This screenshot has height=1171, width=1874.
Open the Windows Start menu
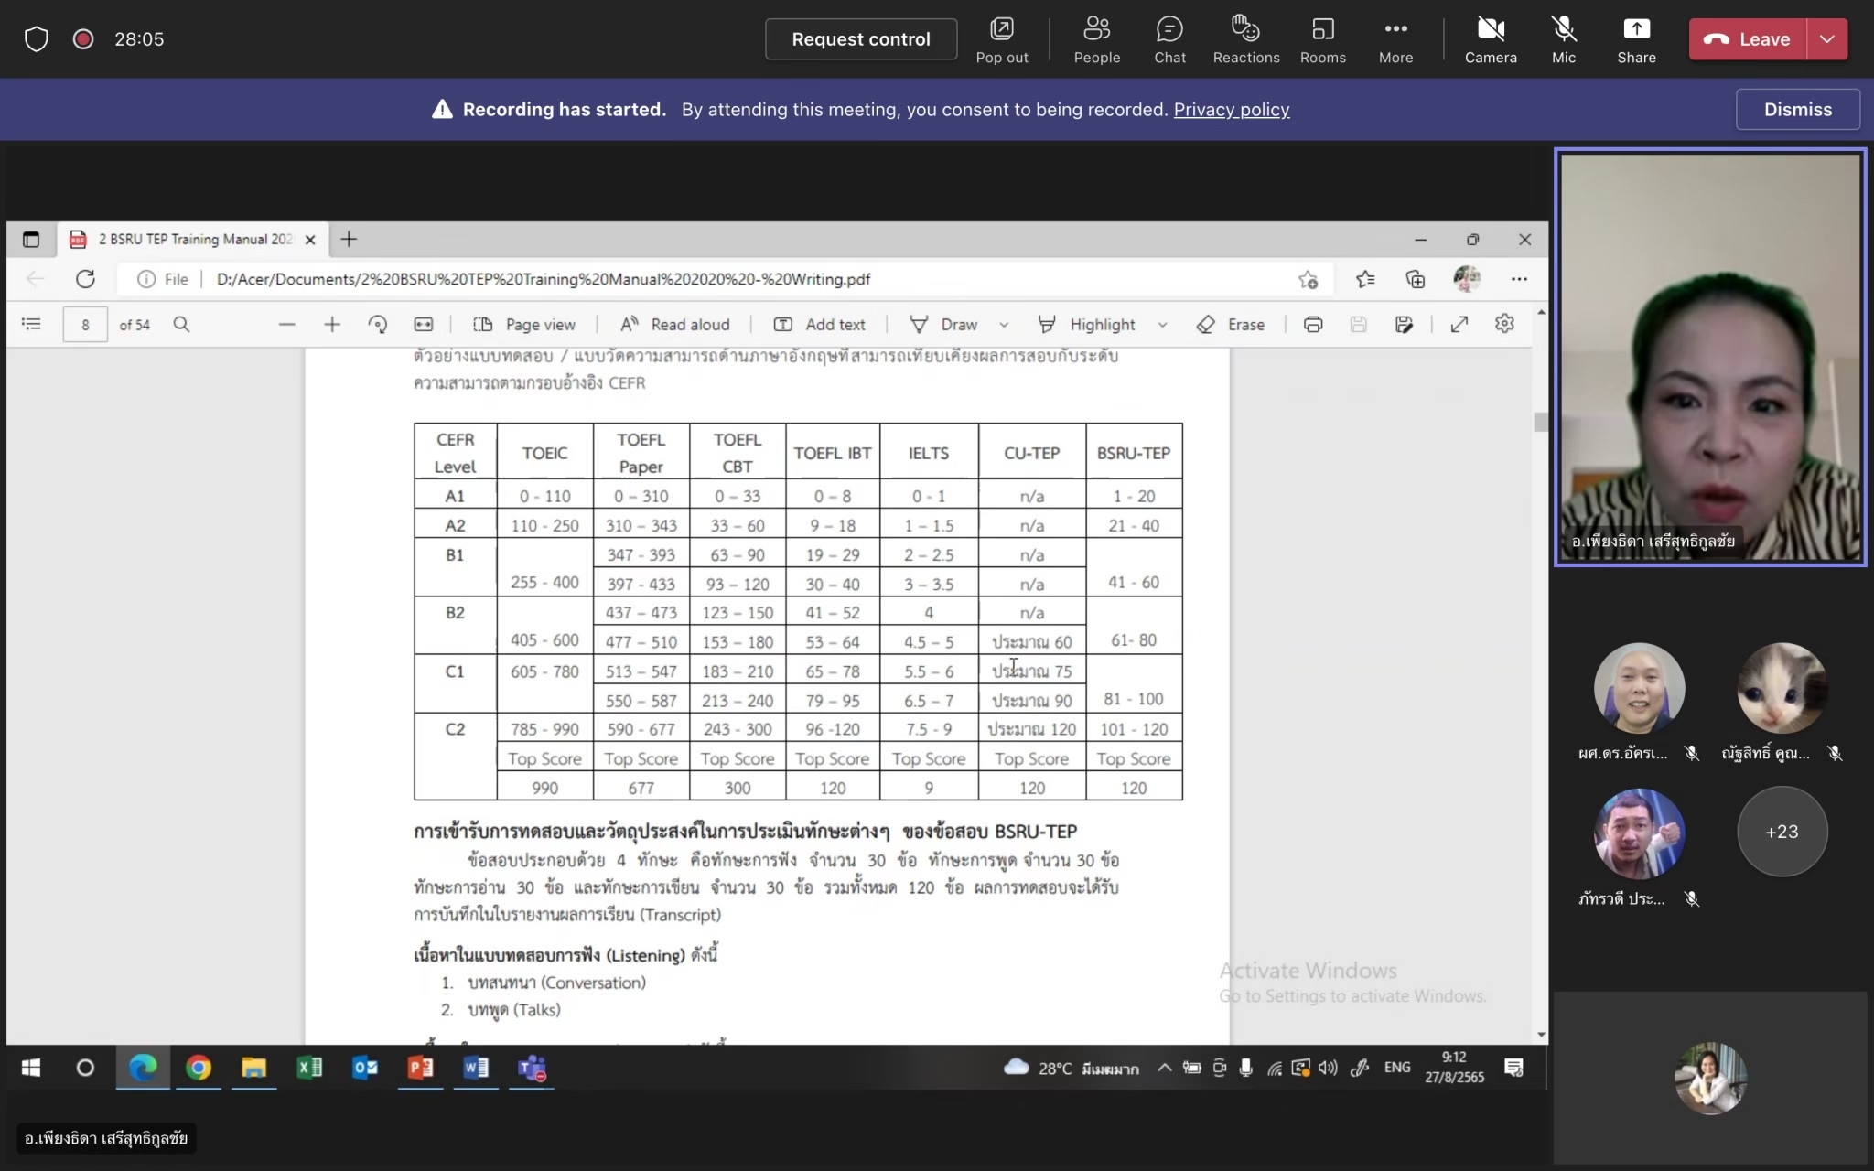pyautogui.click(x=30, y=1068)
